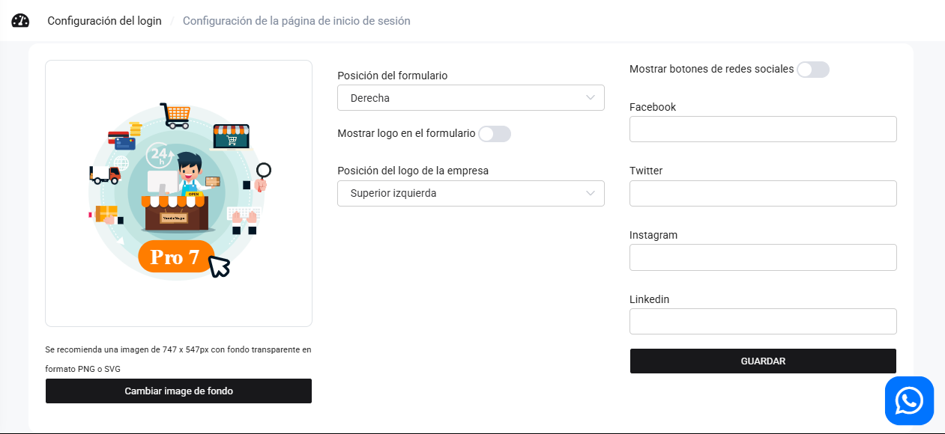Viewport: 945px width, 434px height.
Task: Open the WhatsApp chat bubble icon
Action: coord(909,400)
